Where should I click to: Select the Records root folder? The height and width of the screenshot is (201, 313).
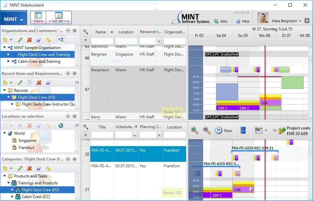click(x=21, y=90)
